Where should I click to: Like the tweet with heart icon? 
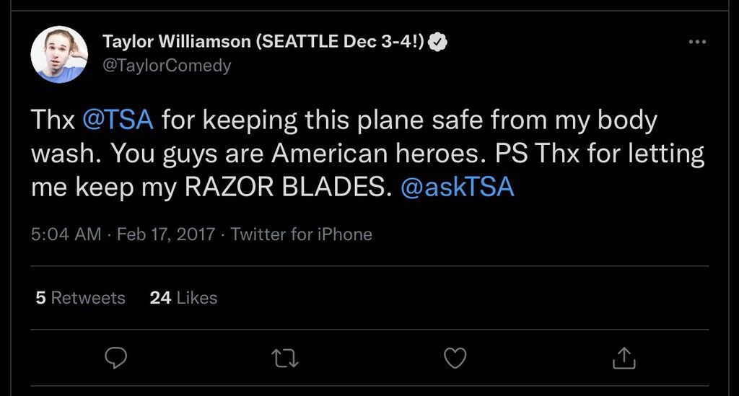click(455, 358)
